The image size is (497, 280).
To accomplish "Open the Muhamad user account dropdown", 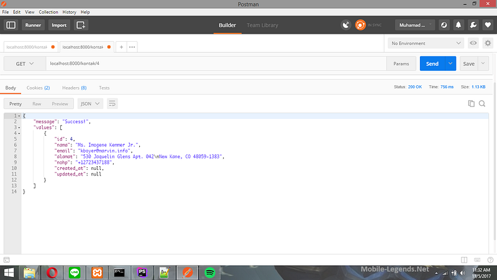I will (x=415, y=25).
